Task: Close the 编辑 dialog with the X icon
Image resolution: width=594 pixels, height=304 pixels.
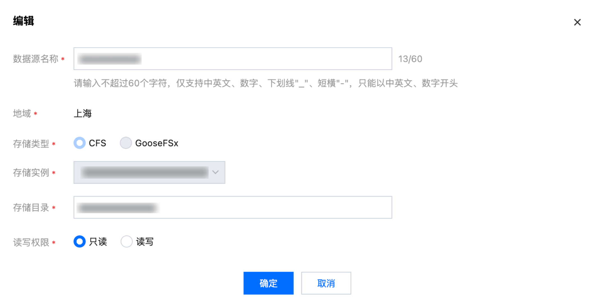Action: tap(577, 22)
